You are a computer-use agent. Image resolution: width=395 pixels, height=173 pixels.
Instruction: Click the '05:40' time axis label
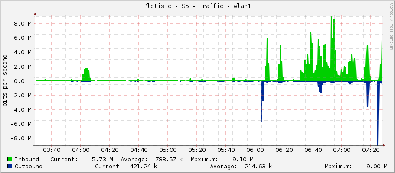coord(226,151)
